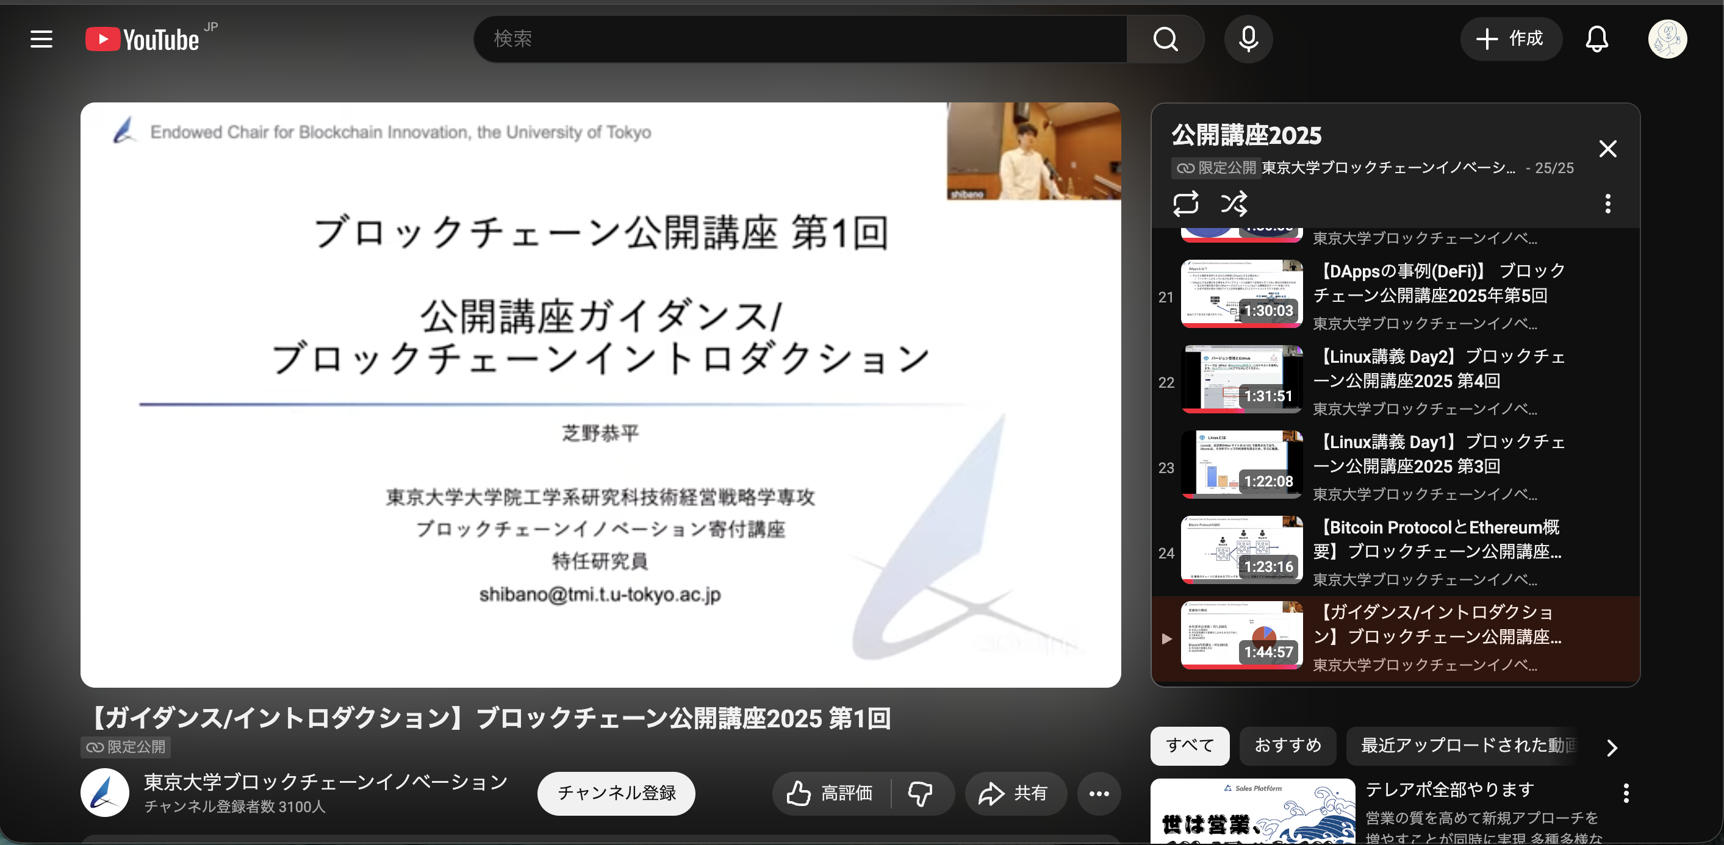This screenshot has width=1724, height=845.
Task: Enable shuffle for the playlist
Action: point(1234,204)
